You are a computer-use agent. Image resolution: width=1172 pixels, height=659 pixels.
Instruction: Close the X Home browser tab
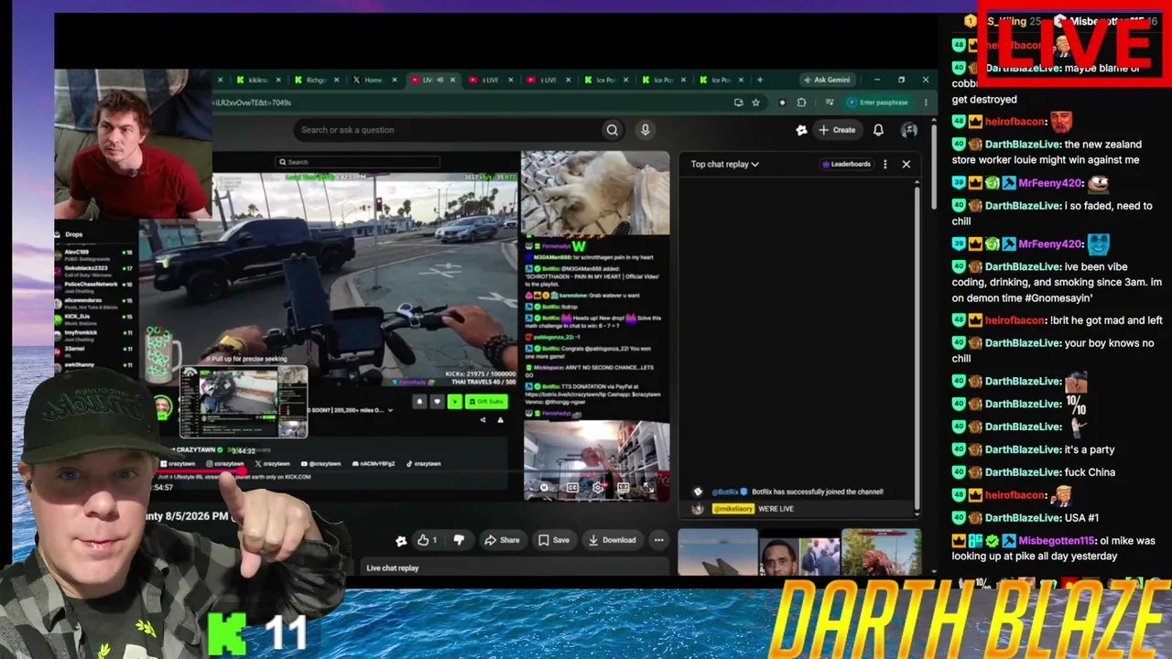pyautogui.click(x=396, y=80)
